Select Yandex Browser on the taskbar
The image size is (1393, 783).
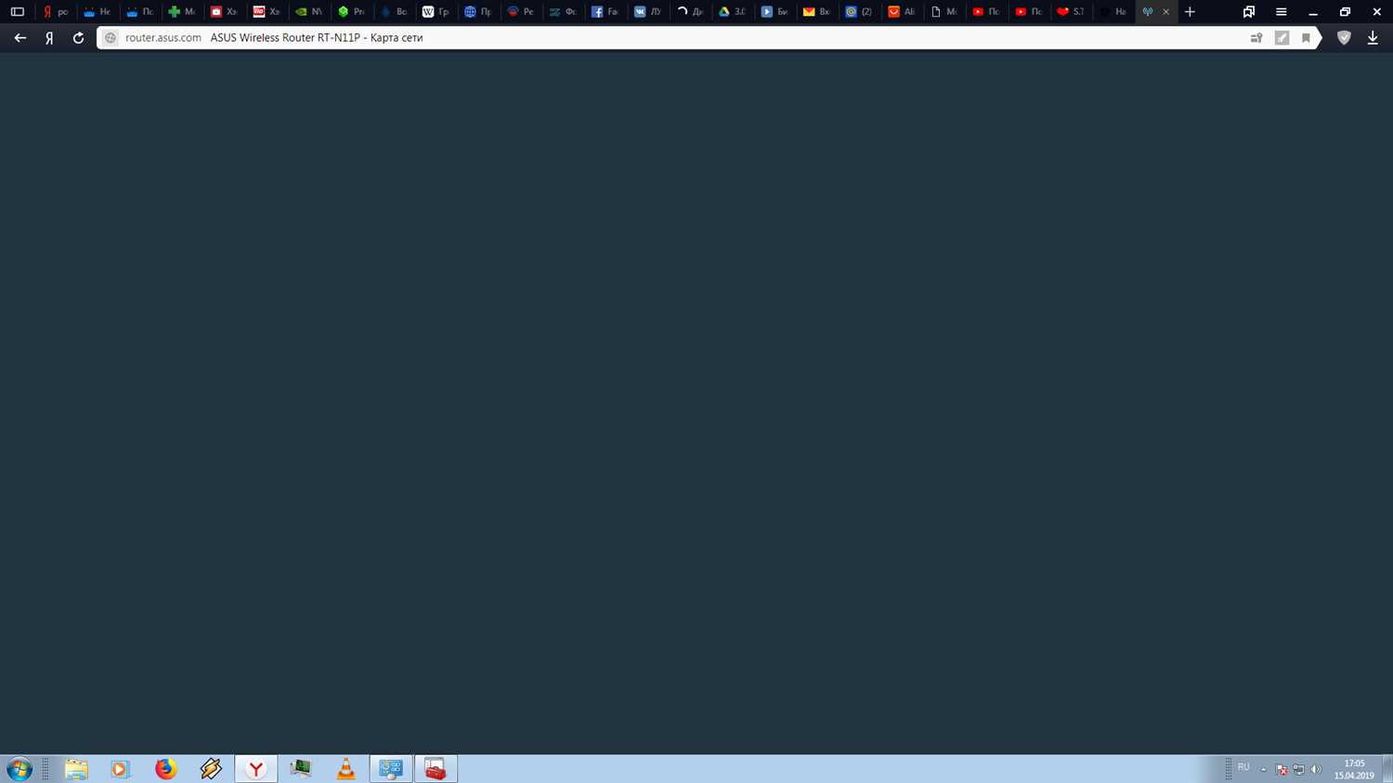[x=255, y=769]
